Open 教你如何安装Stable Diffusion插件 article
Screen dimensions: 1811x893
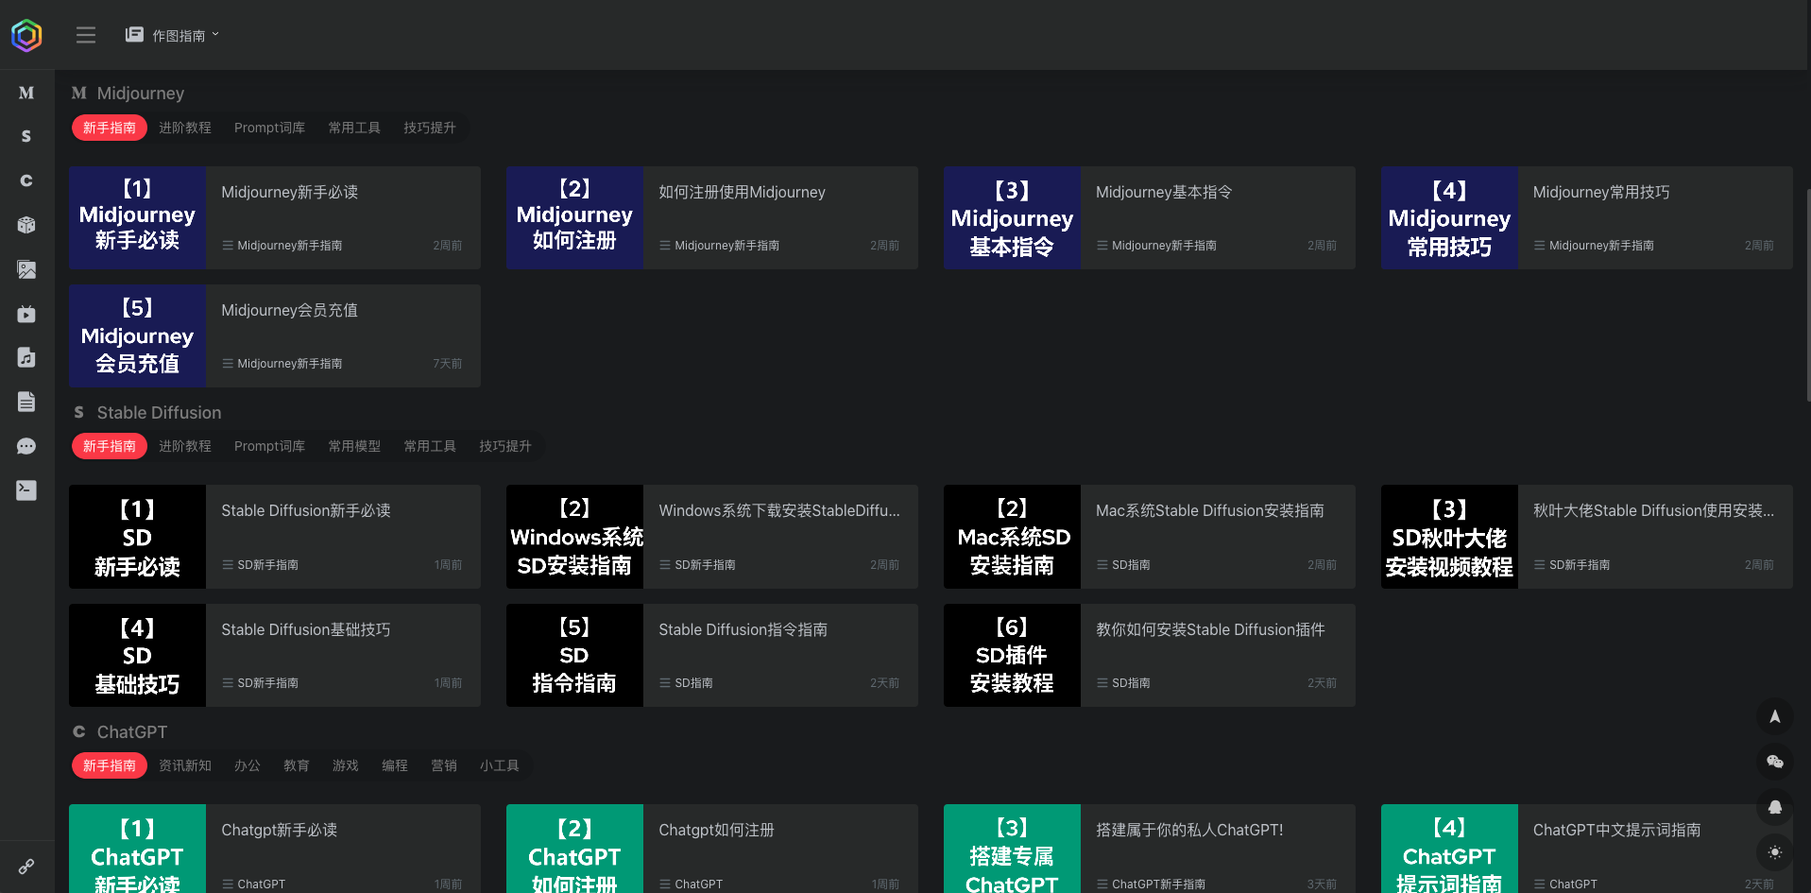coord(1210,629)
